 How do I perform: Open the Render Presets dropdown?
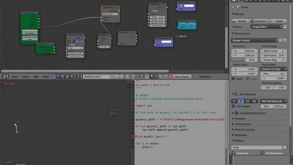coord(255,40)
